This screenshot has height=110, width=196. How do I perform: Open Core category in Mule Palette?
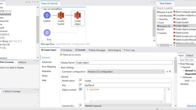160,23
